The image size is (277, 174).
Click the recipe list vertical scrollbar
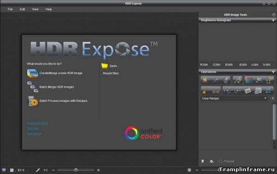[274, 122]
